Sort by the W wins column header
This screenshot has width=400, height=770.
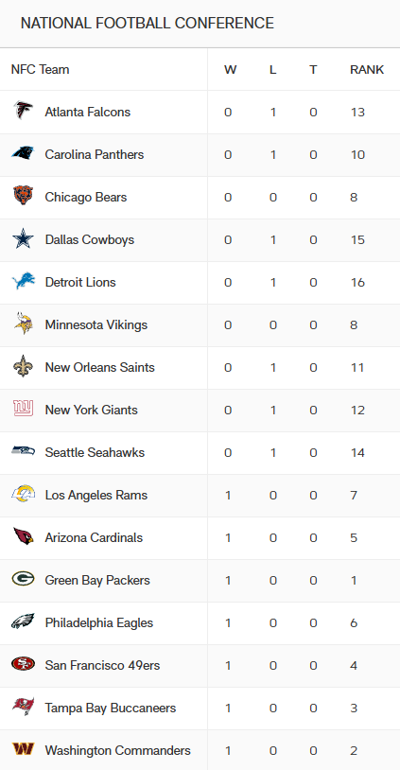(230, 70)
